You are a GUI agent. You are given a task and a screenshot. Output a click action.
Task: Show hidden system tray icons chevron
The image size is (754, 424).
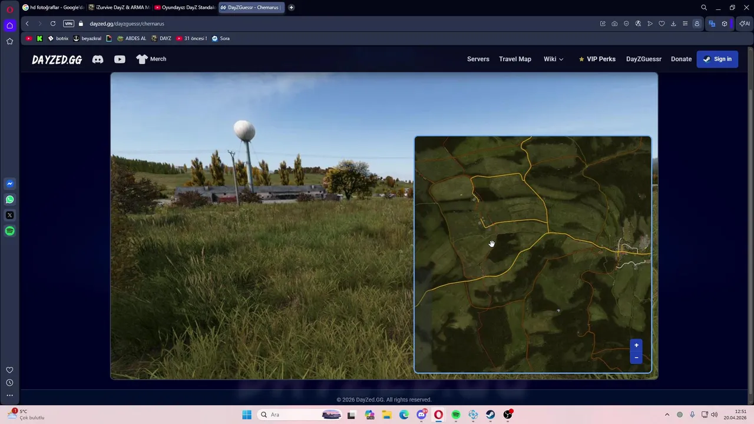pos(667,415)
